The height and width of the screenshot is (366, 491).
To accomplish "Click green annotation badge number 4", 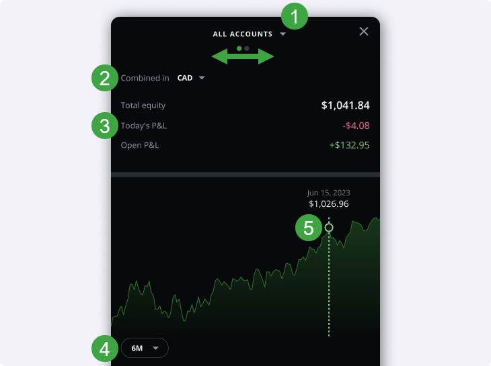I will pyautogui.click(x=104, y=349).
